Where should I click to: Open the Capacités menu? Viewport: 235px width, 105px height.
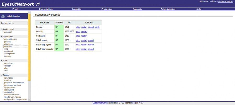click(76, 9)
